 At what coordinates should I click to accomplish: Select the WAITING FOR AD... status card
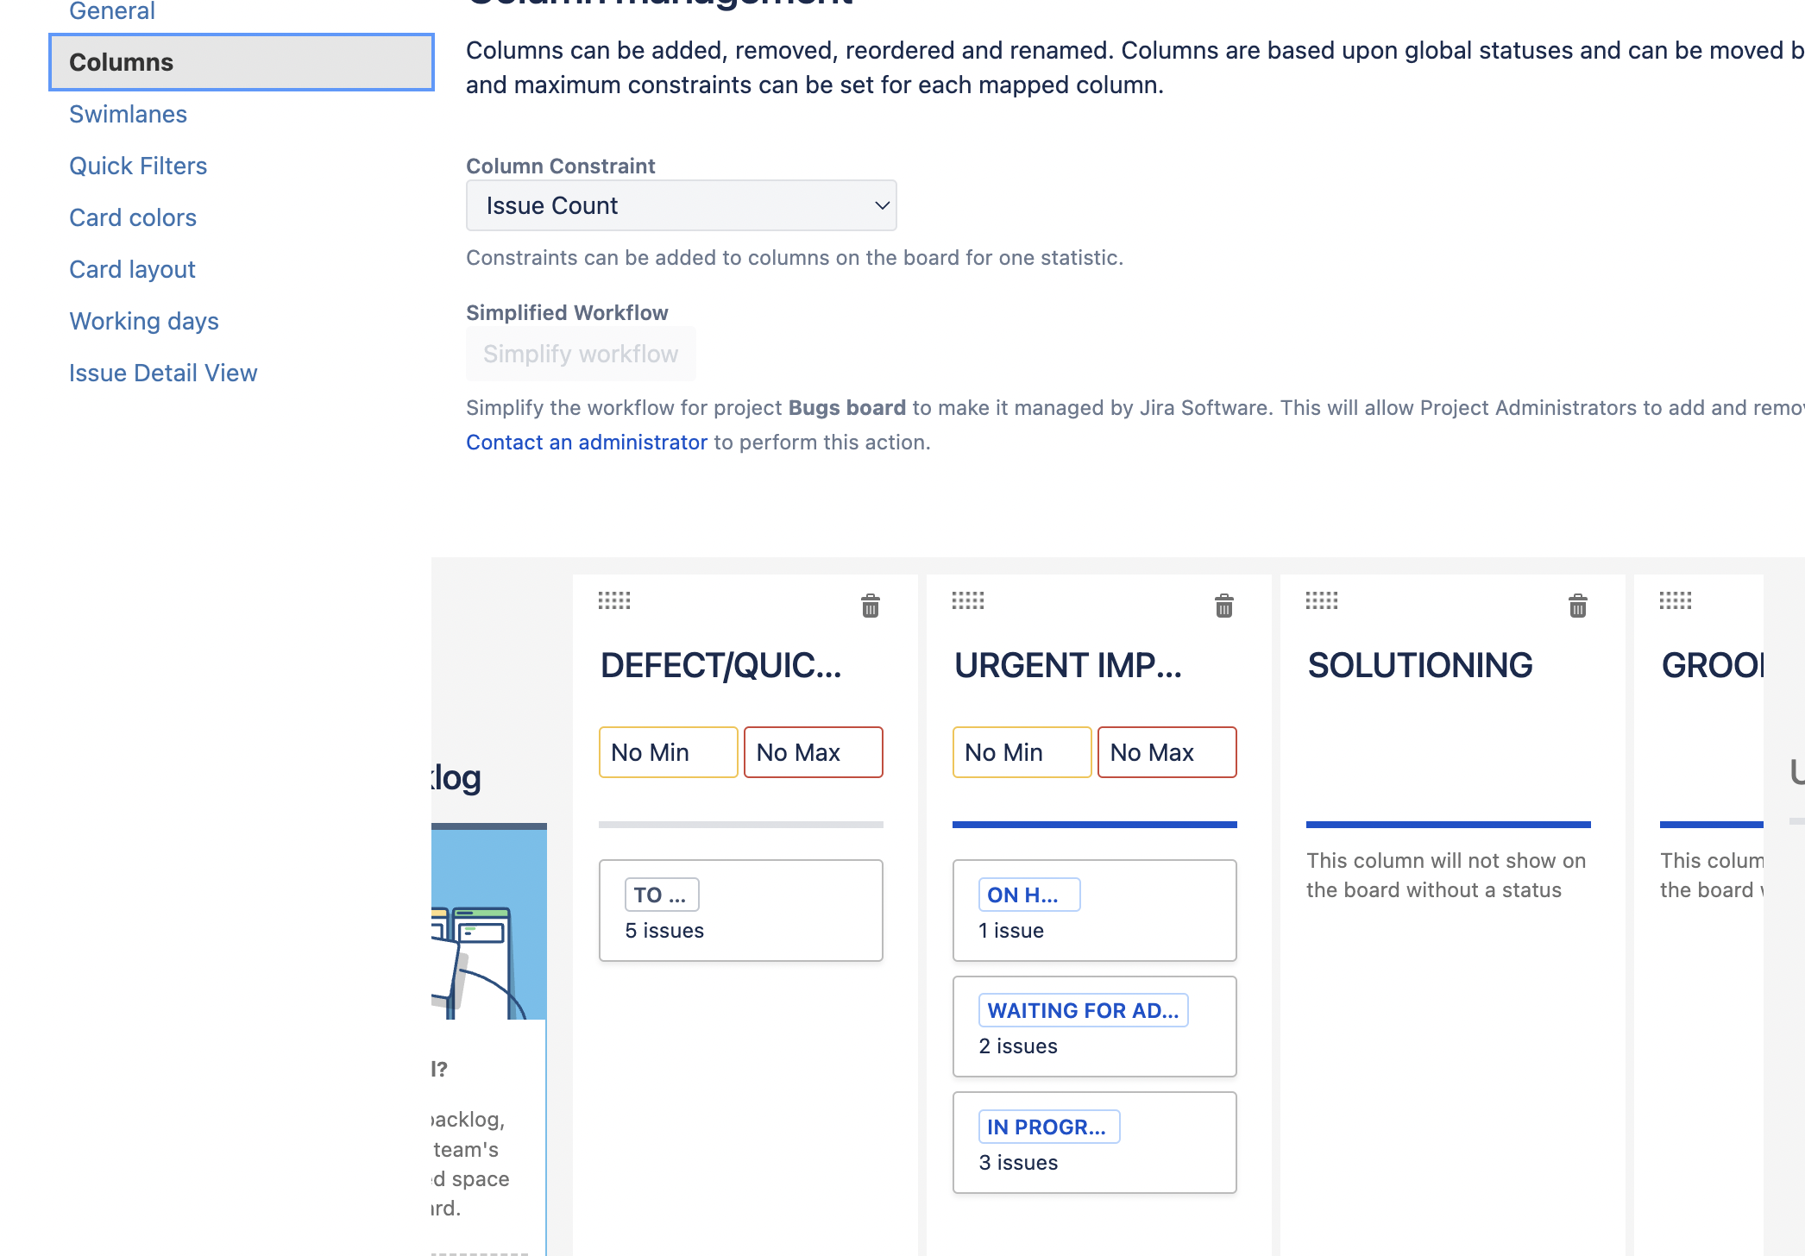pos(1094,1027)
